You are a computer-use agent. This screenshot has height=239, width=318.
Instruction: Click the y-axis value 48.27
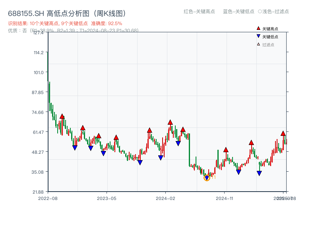[38, 152]
